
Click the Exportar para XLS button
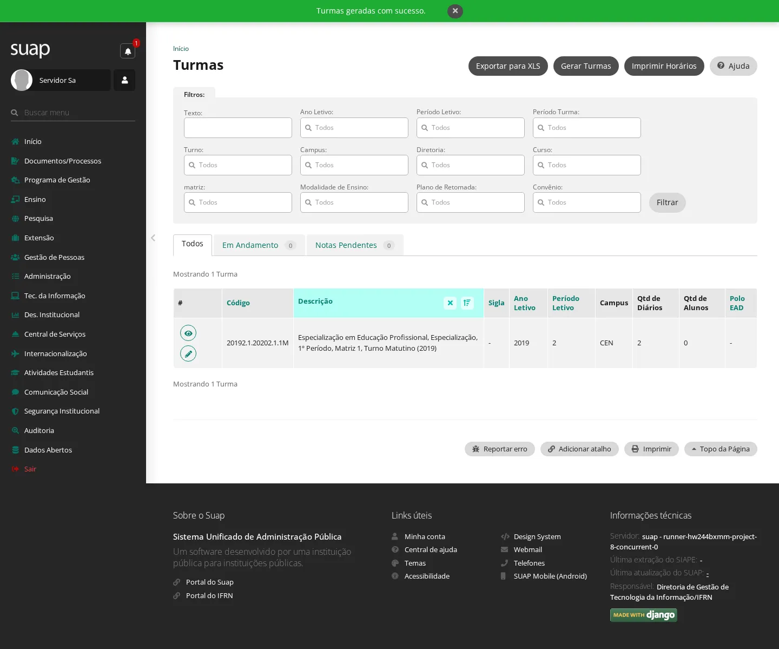coord(508,66)
